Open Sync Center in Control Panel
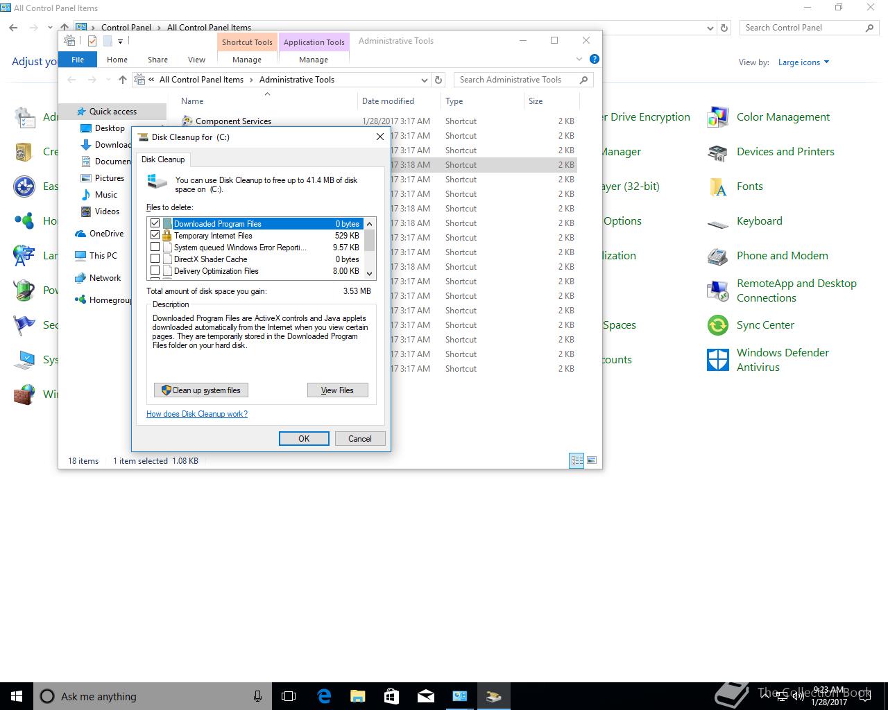Image resolution: width=888 pixels, height=710 pixels. tap(751, 325)
